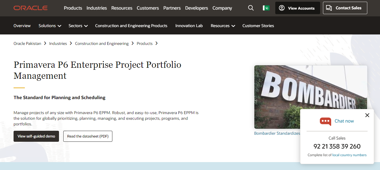Open the Developers top menu
Viewport: 380px width, 170px height.
(x=196, y=8)
